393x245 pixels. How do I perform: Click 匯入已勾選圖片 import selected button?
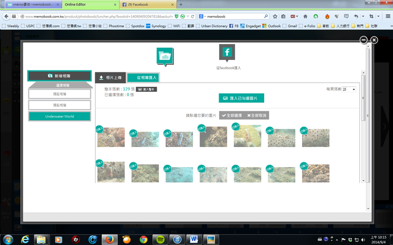241,98
